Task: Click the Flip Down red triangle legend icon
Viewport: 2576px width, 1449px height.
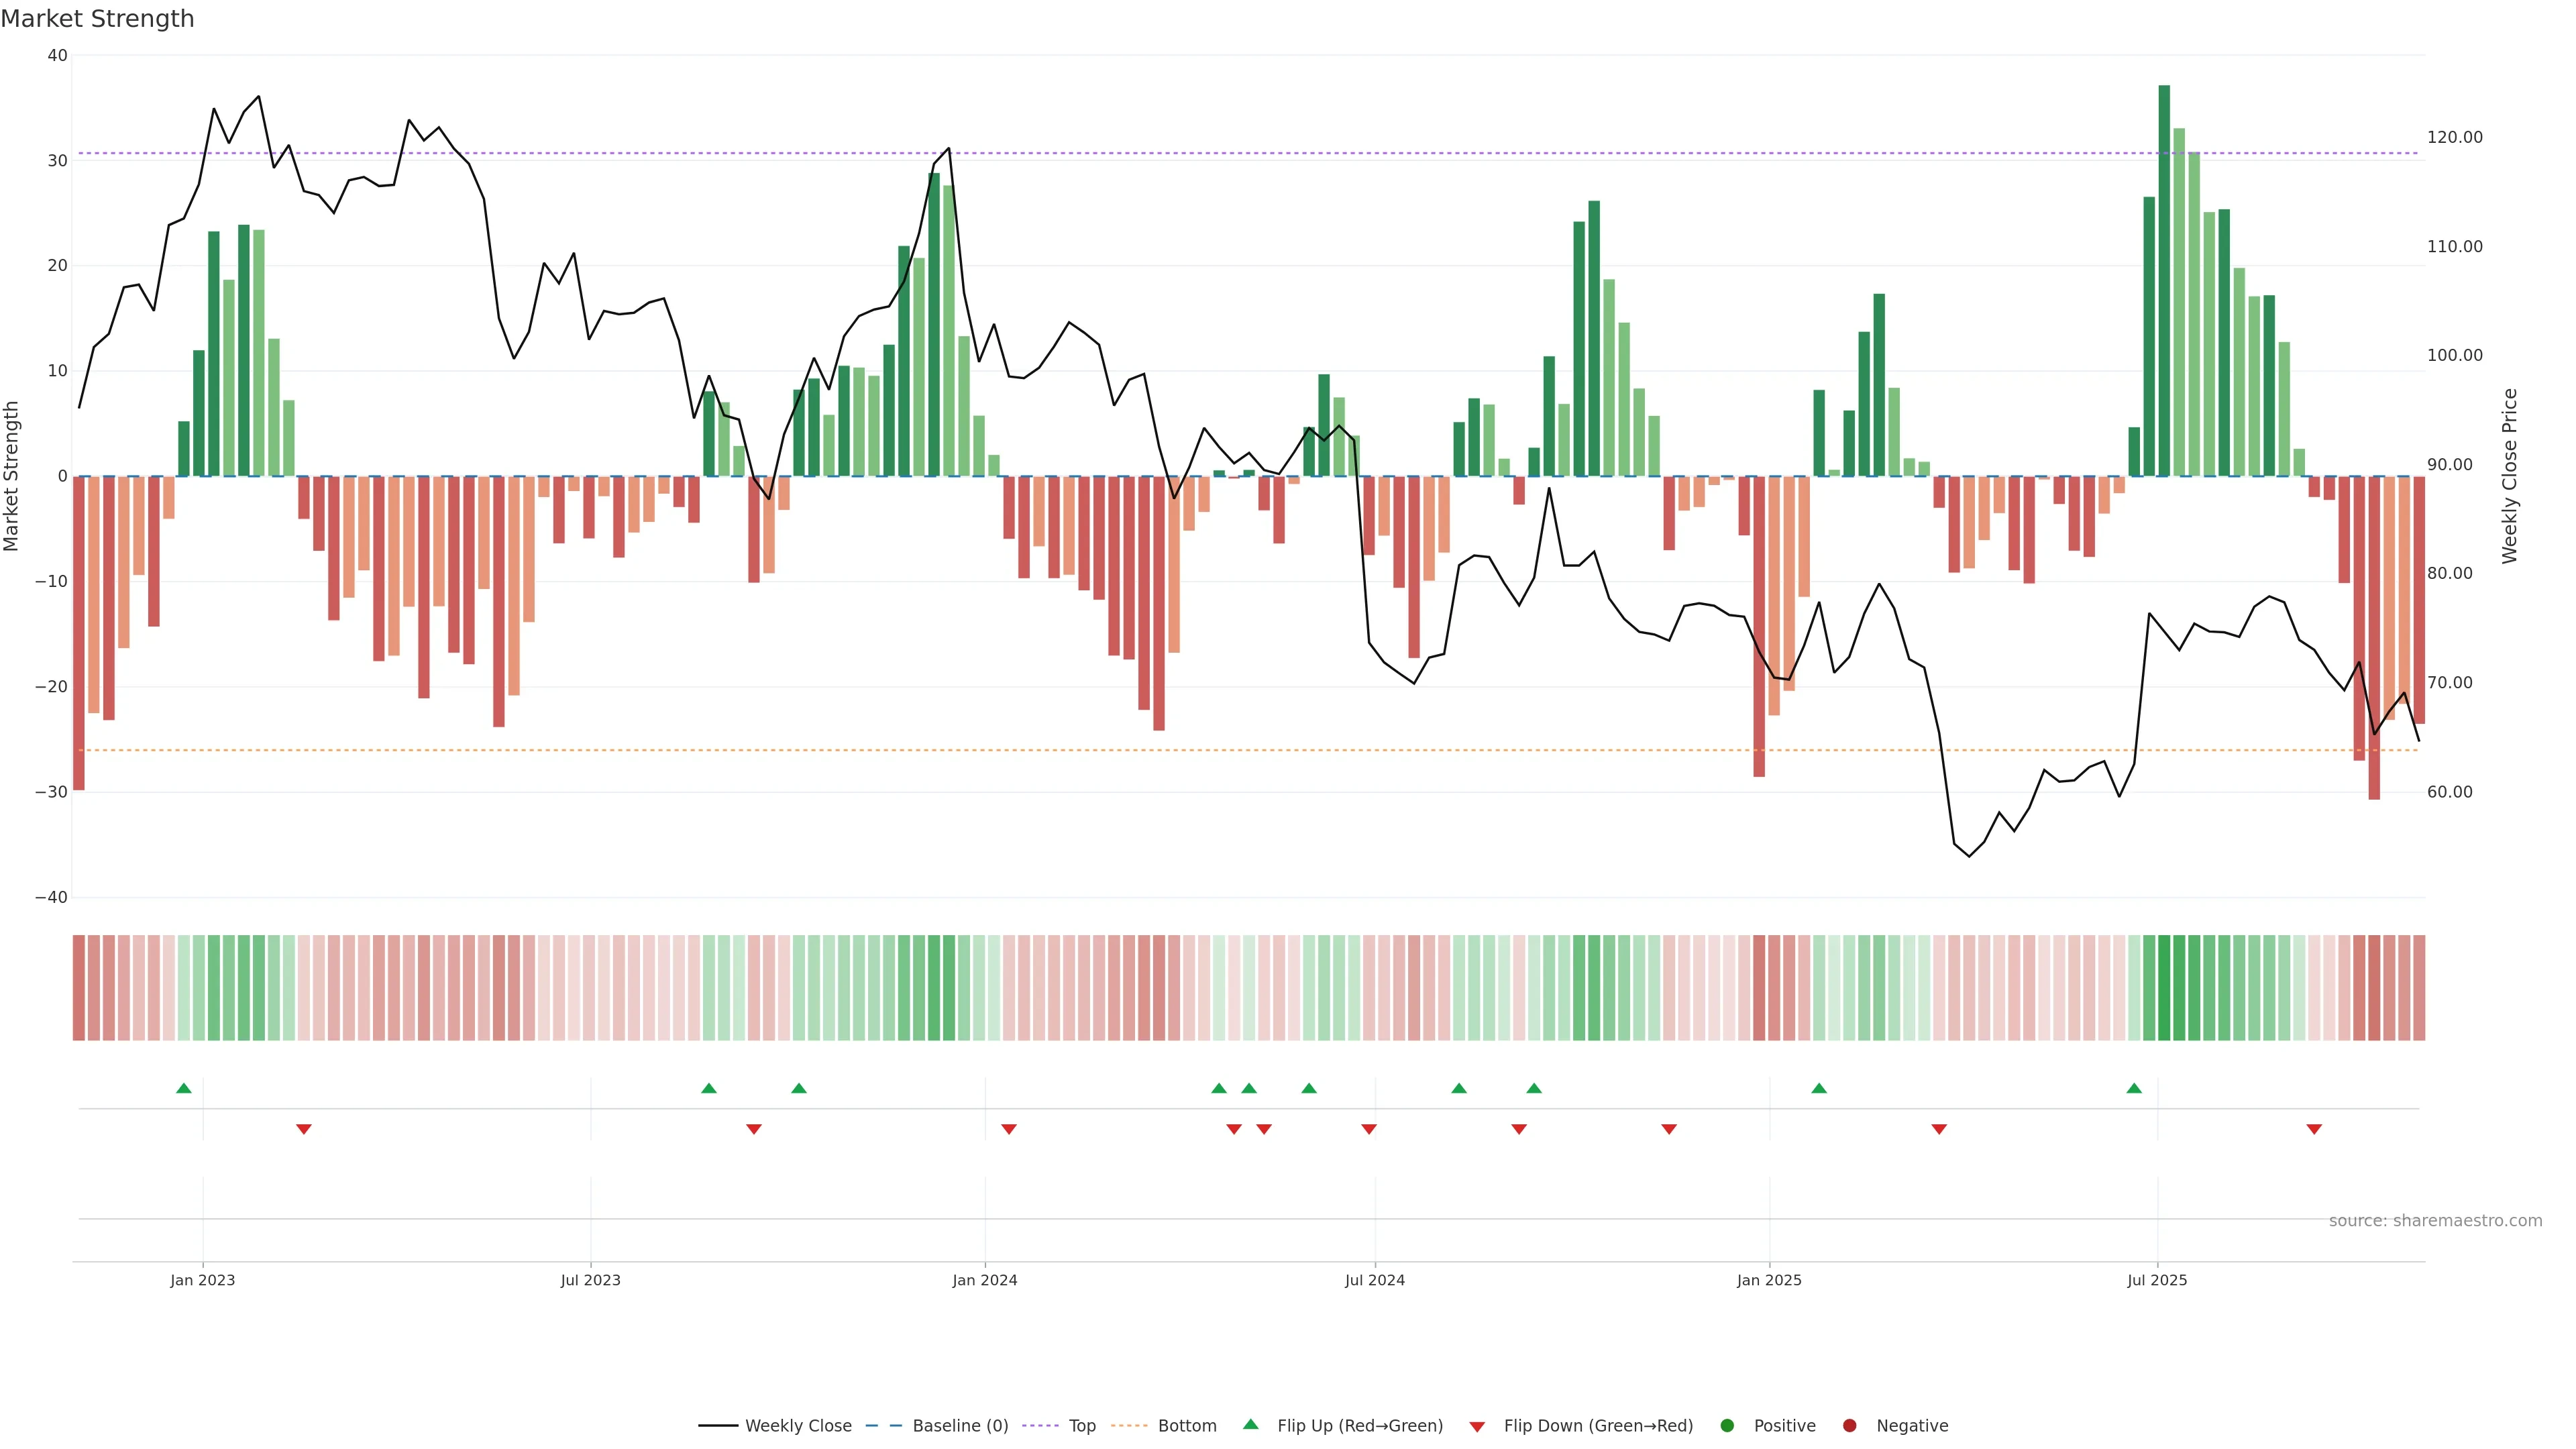Action: 1477,1426
